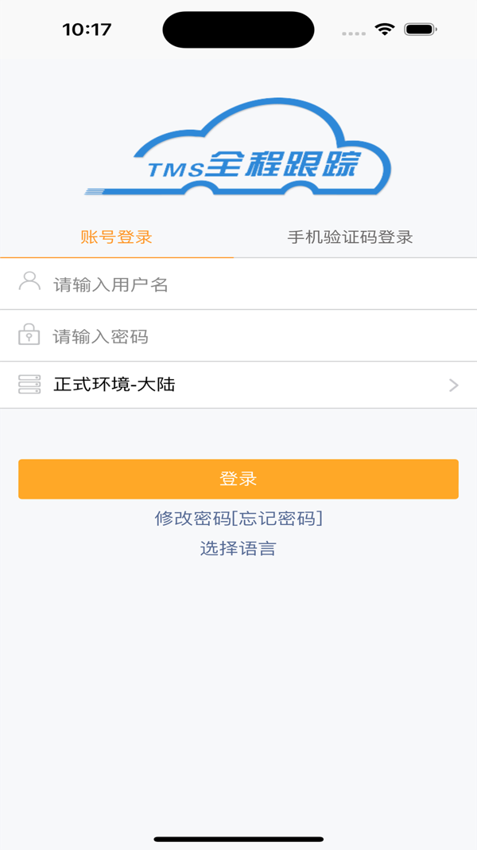Open the 选择语言 language chooser
477x850 pixels.
238,548
